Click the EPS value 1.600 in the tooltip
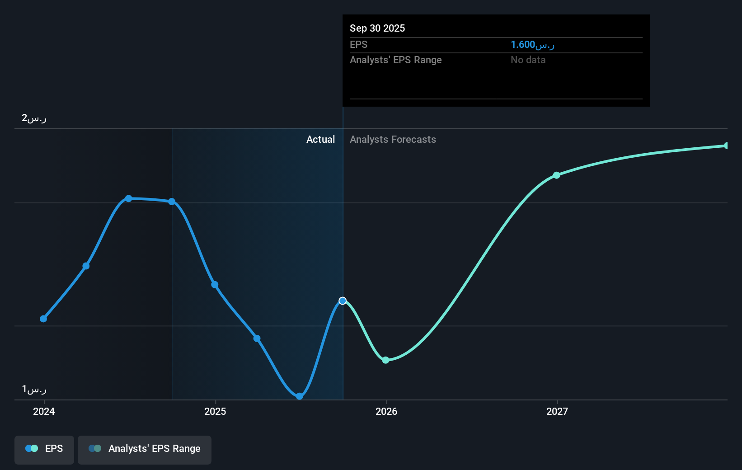The image size is (742, 470). tap(532, 44)
